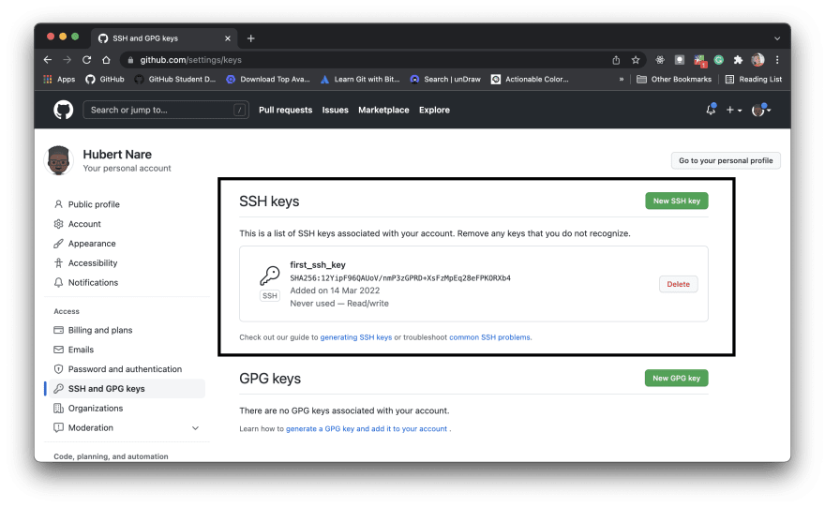Open generate a GPG key link

tap(367, 429)
